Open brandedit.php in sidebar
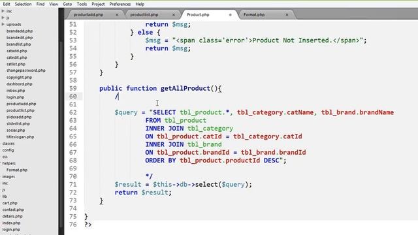Image resolution: width=418 pixels, height=235 pixels. click(20, 38)
